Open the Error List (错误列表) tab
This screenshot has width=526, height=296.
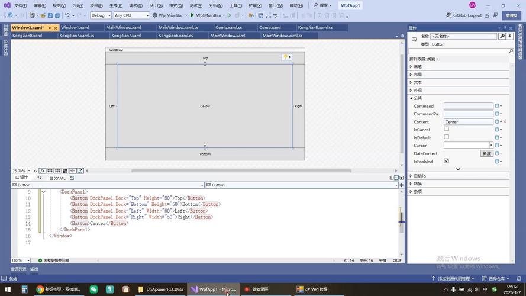pos(18,269)
